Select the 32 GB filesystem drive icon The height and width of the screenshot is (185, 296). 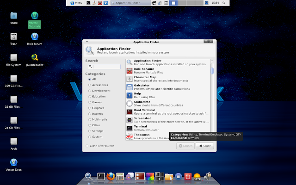pos(13,99)
